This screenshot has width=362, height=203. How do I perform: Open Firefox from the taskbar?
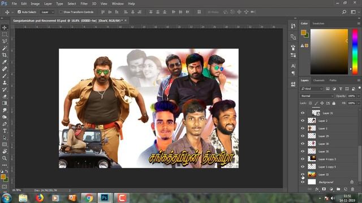[x=40, y=198]
